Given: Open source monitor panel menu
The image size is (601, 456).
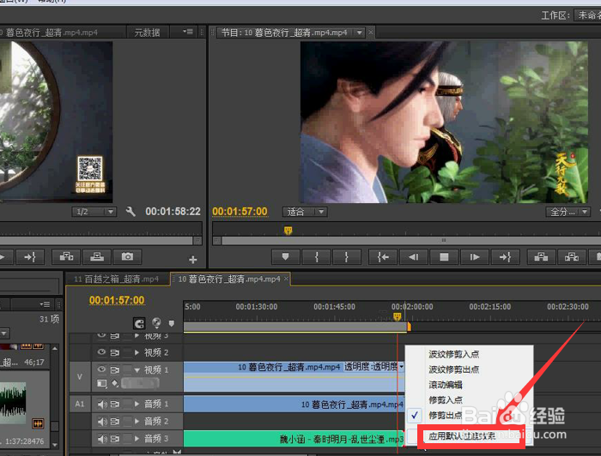Looking at the screenshot, I should tap(188, 32).
